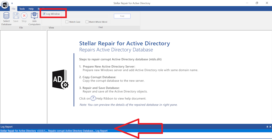Click the Stellar application orb logo
Screen dimensions: 272x139
click(x=5, y=5)
